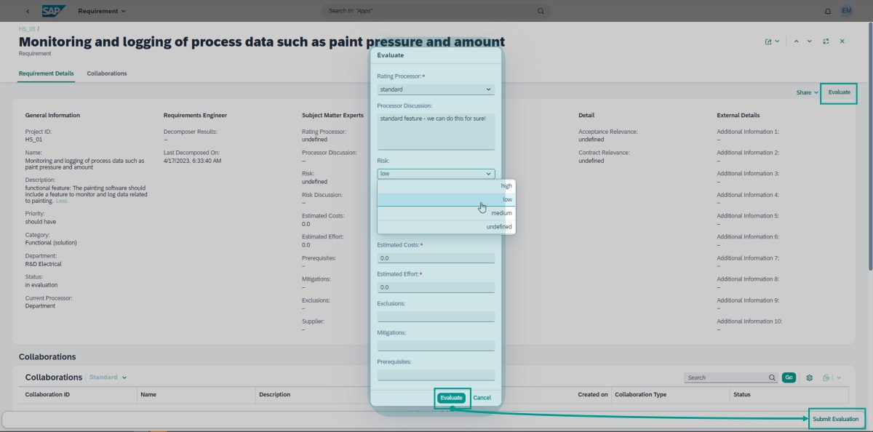Click the Prerequisites input field in dialog
The width and height of the screenshot is (873, 432).
coord(436,375)
